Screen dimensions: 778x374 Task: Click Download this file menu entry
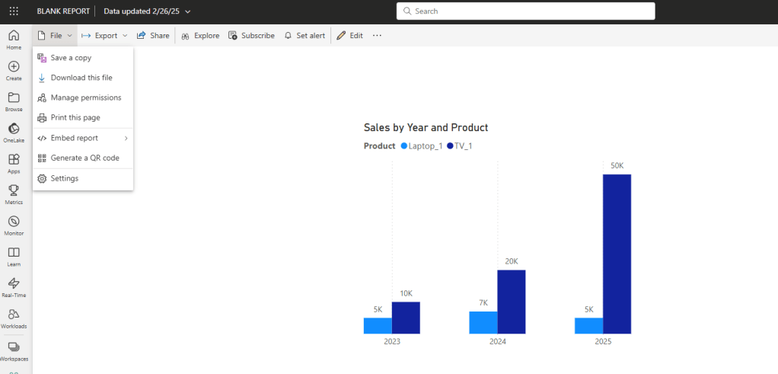click(81, 78)
